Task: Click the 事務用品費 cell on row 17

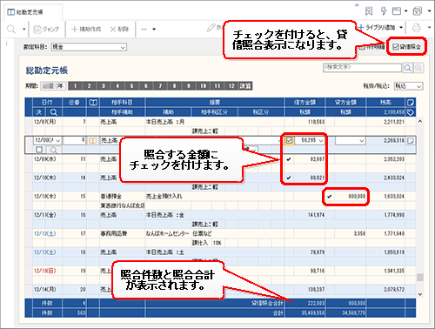Action: pyautogui.click(x=122, y=233)
